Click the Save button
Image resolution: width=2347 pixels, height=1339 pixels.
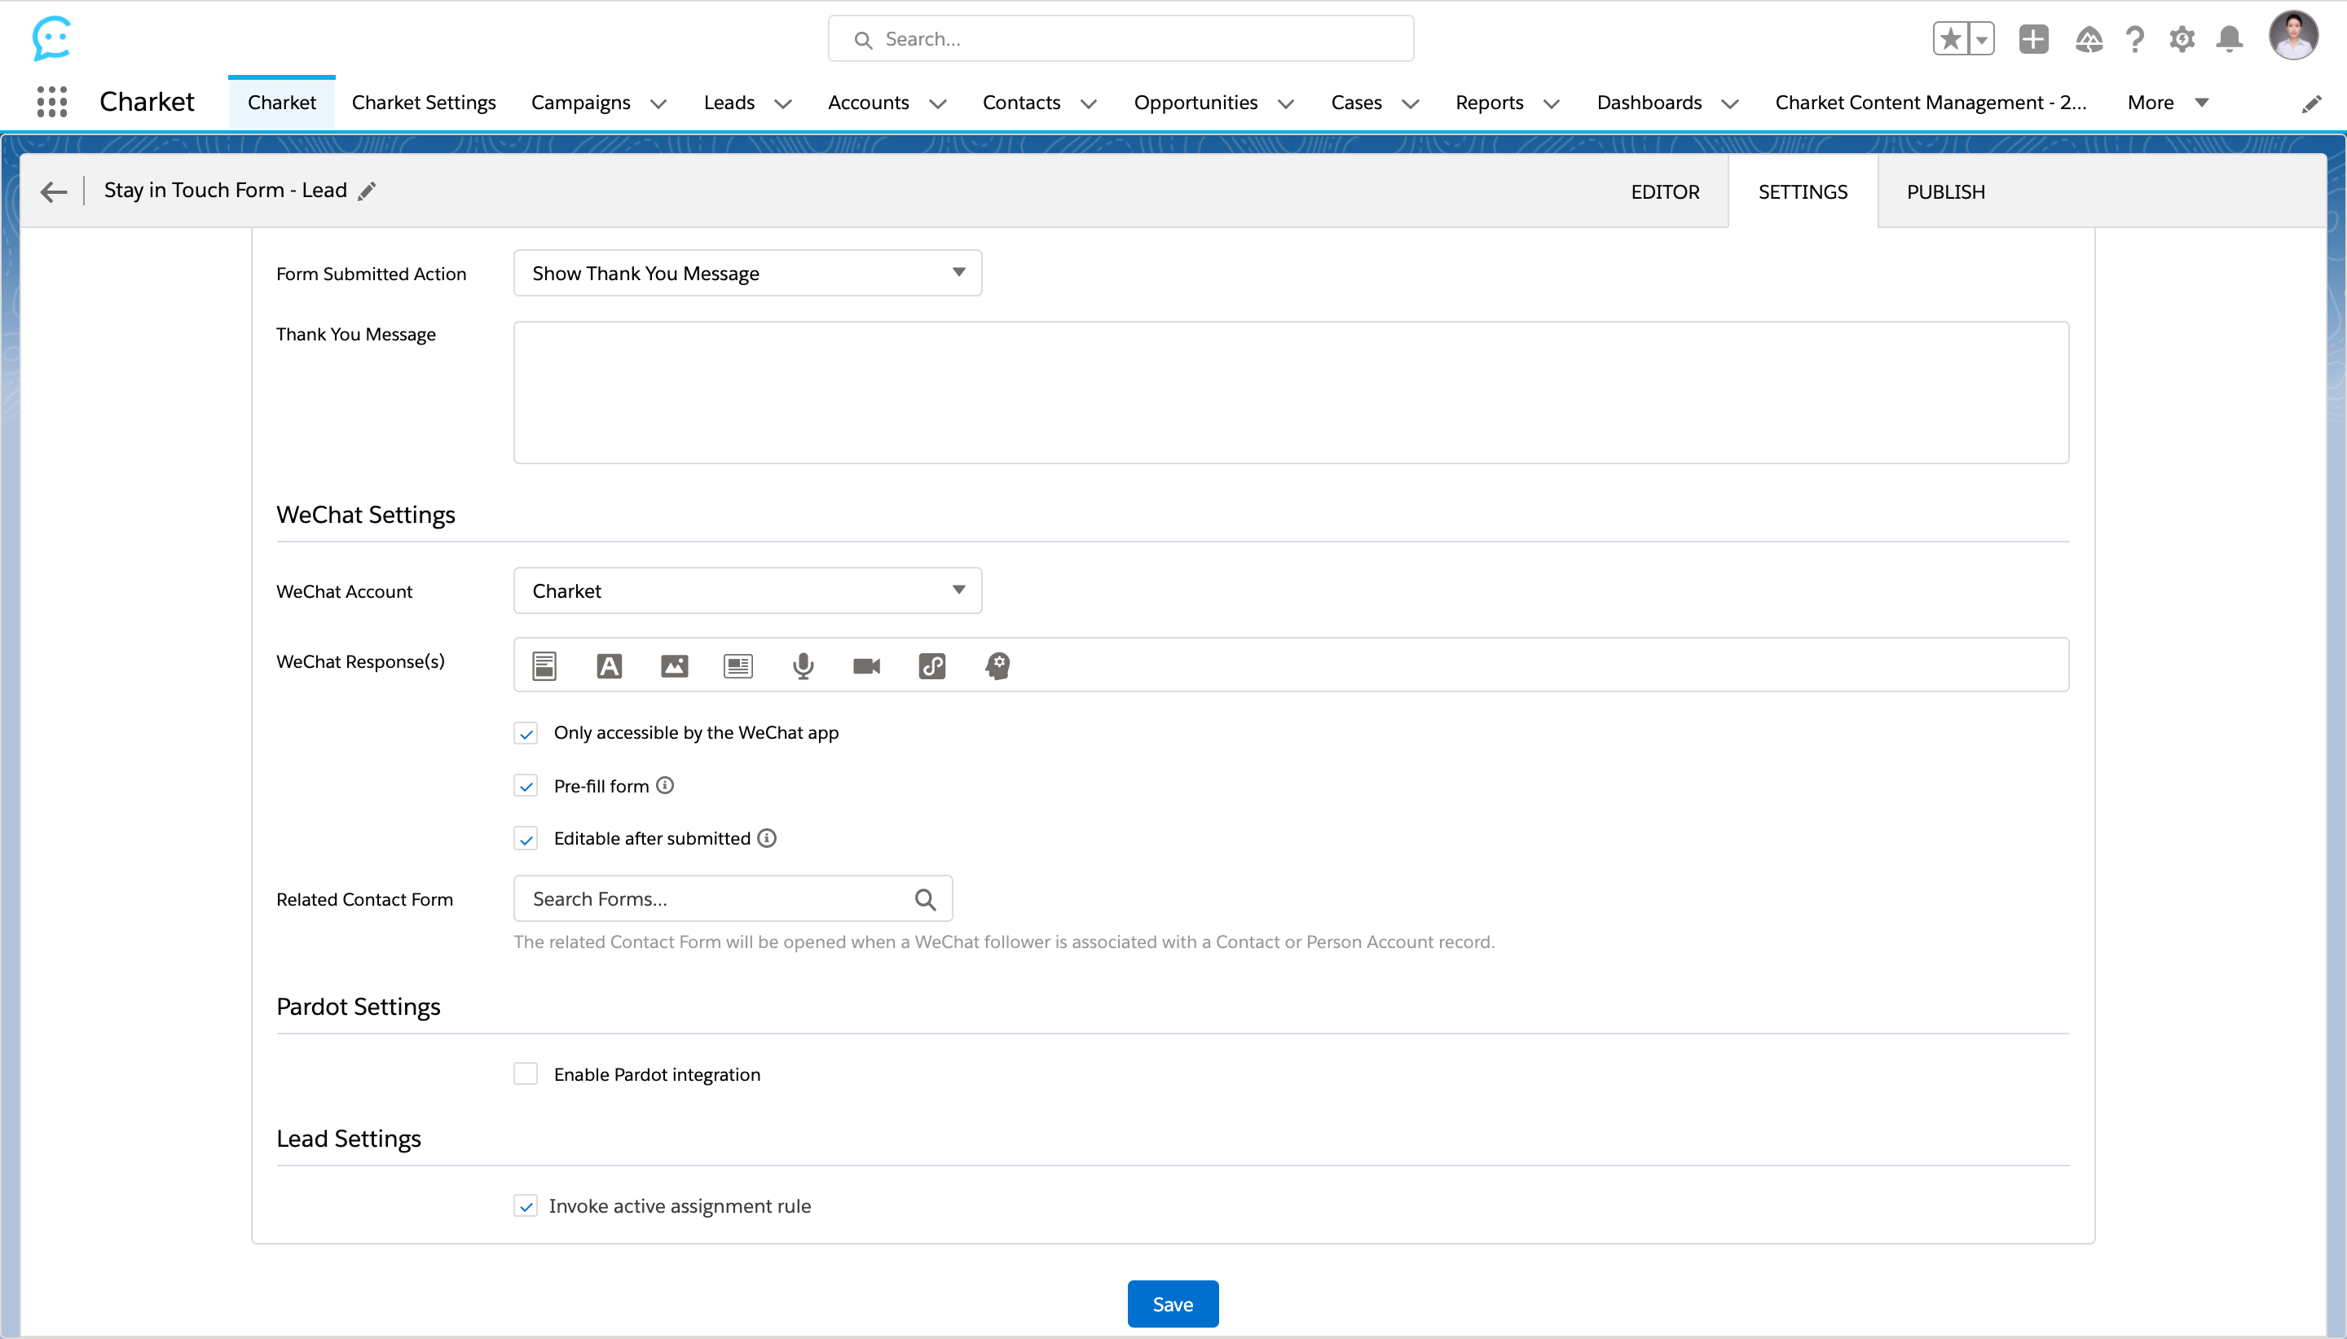(x=1172, y=1303)
